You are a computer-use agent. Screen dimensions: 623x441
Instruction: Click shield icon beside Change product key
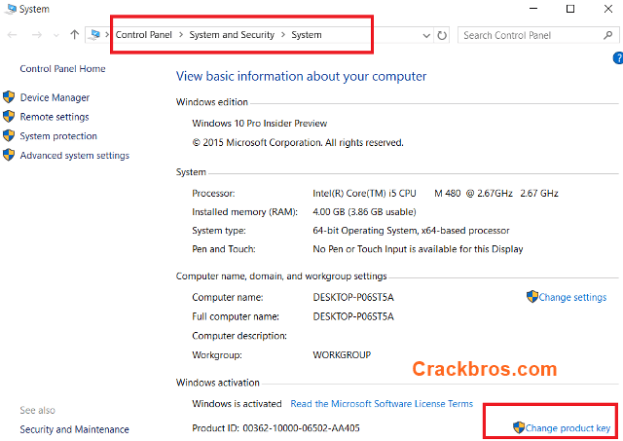(x=519, y=427)
